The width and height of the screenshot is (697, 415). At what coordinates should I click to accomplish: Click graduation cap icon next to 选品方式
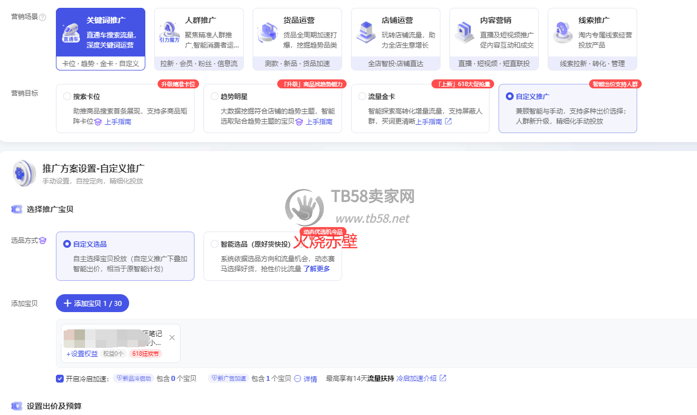tap(43, 240)
